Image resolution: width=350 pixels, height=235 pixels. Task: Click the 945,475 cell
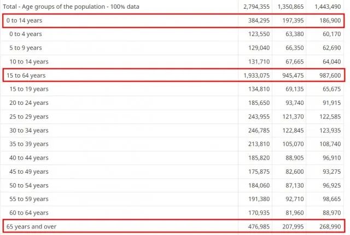(293, 75)
